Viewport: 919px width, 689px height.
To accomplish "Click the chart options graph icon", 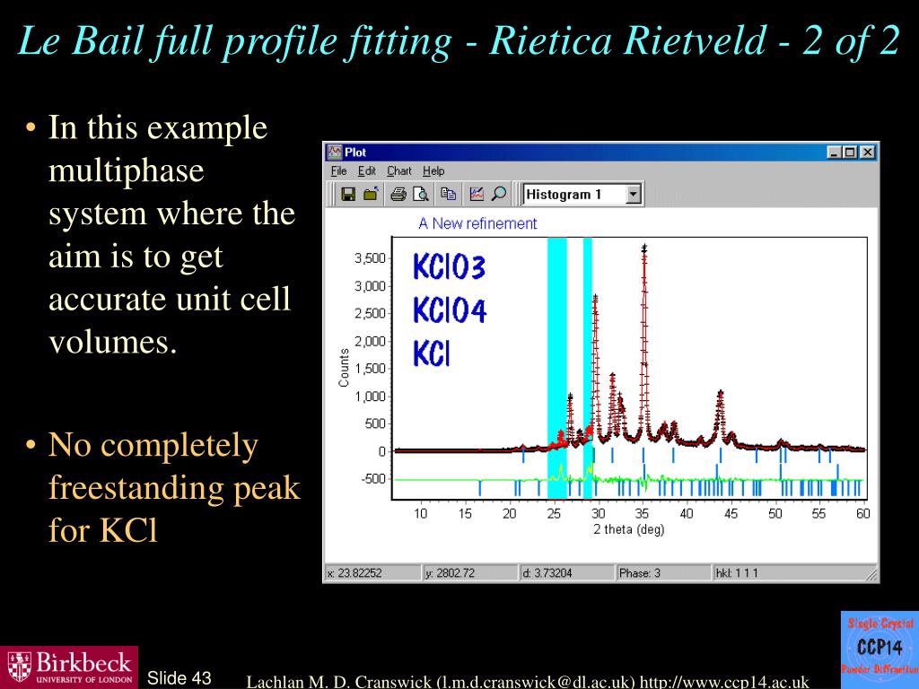I will pyautogui.click(x=477, y=195).
